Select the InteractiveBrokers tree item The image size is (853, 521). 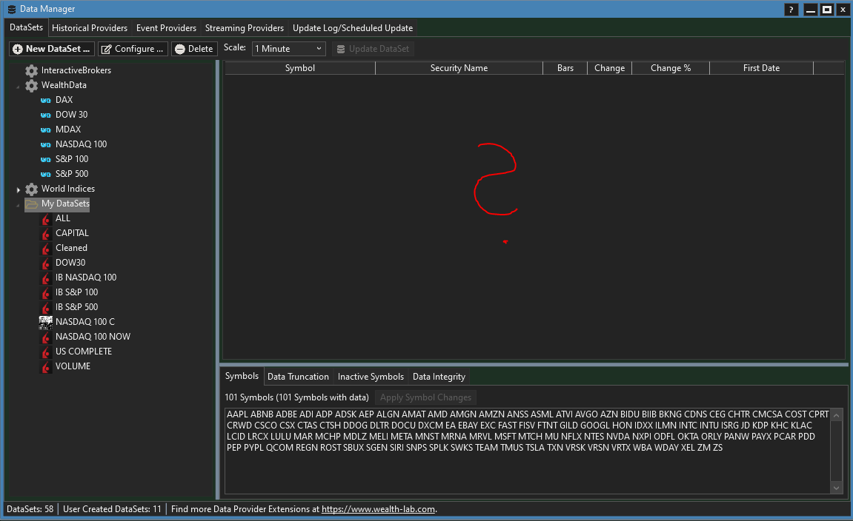coord(76,70)
